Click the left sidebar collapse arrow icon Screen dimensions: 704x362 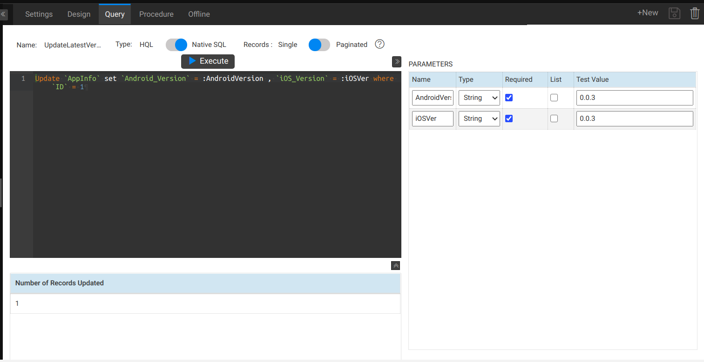point(4,14)
